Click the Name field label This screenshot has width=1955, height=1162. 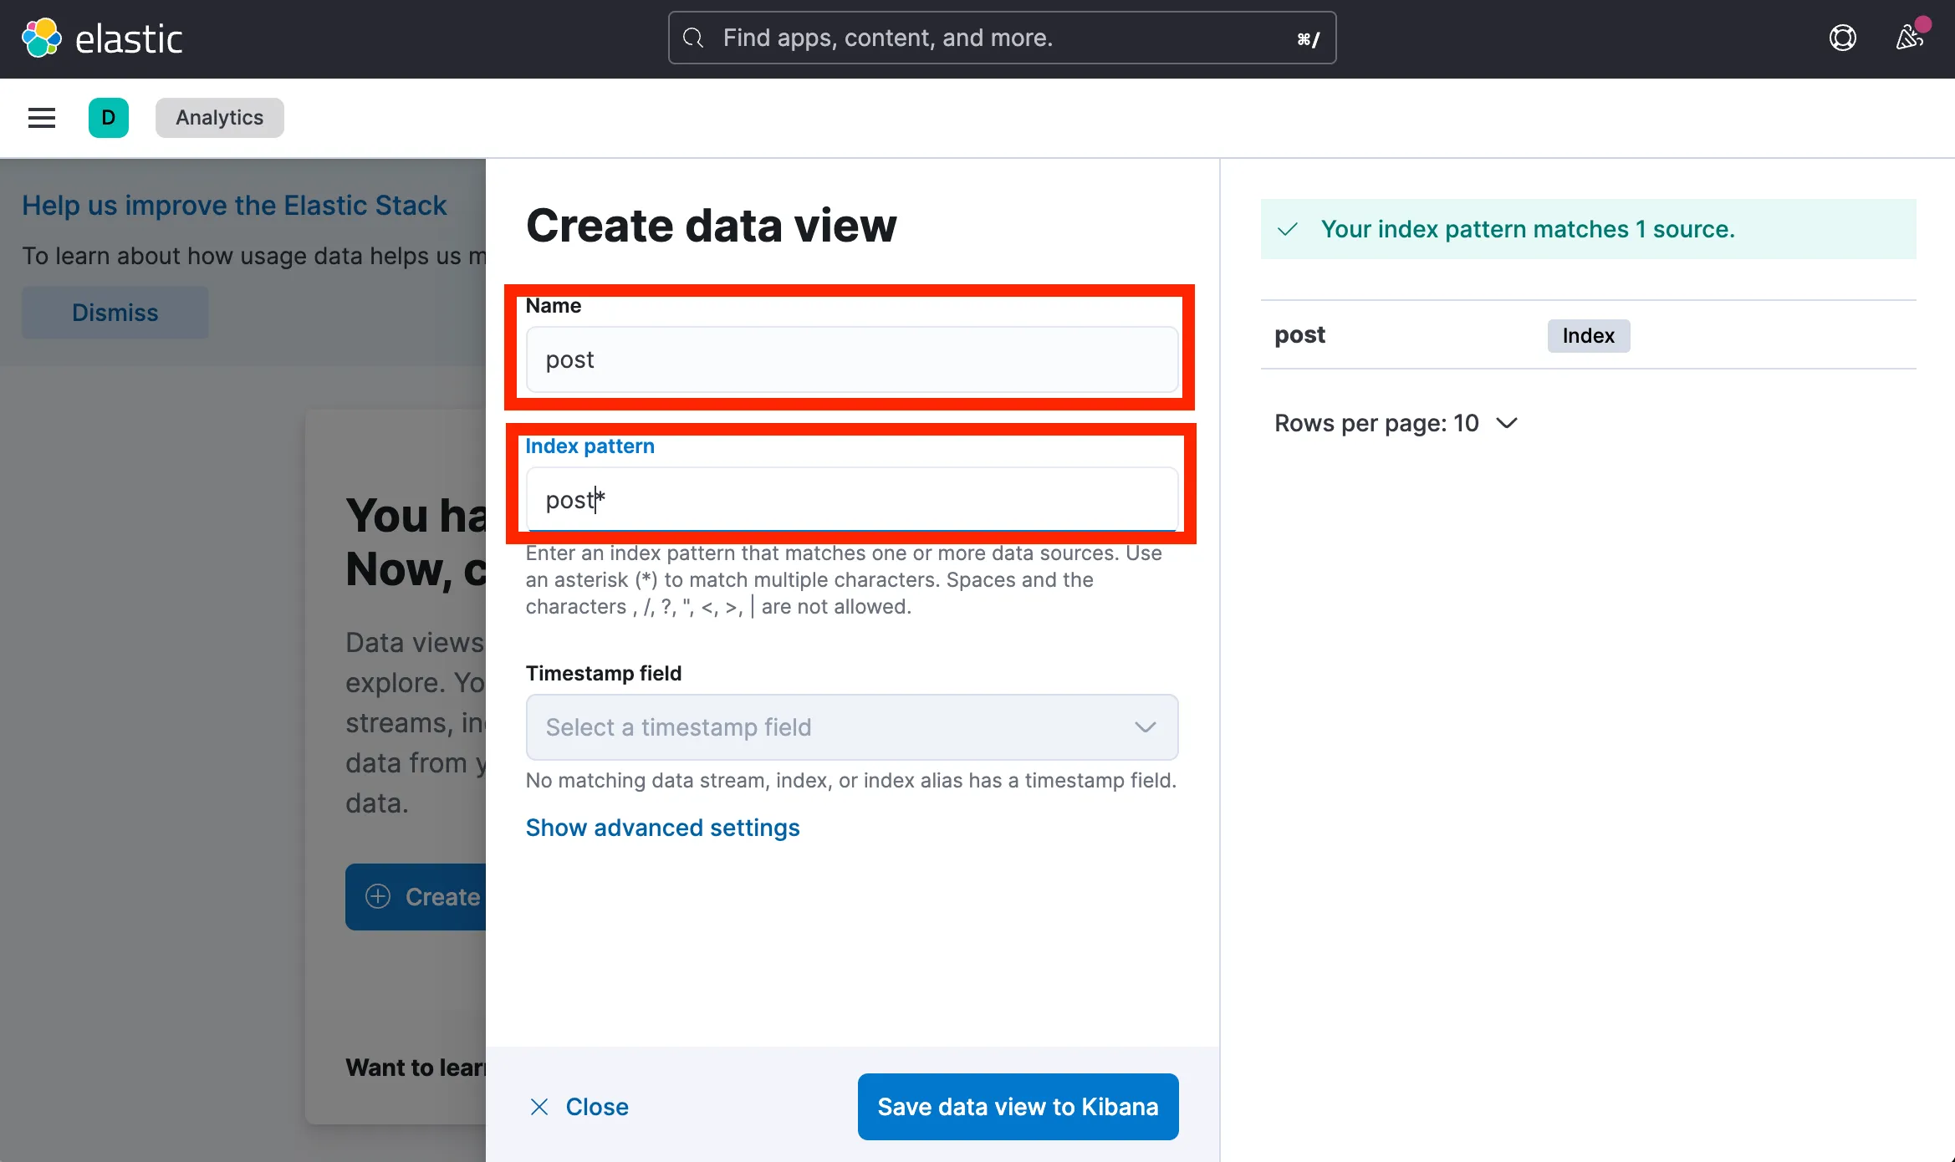[554, 306]
